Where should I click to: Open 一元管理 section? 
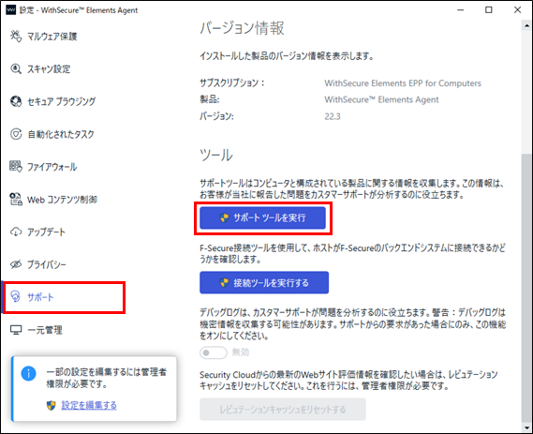point(45,330)
